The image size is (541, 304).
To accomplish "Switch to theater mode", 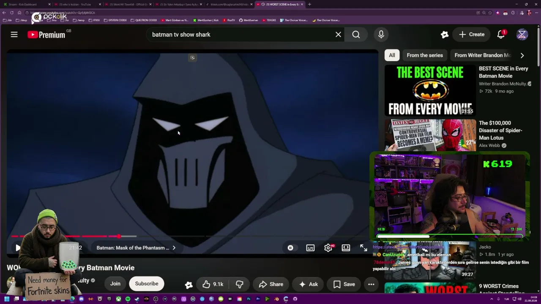I will [346, 248].
